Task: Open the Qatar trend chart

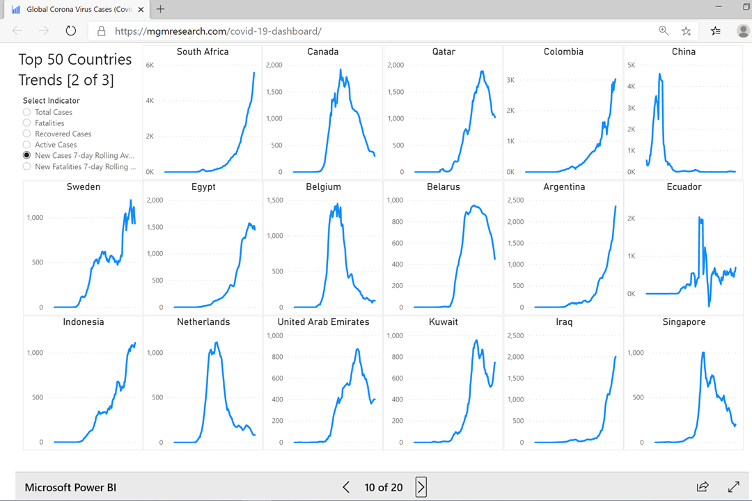Action: click(443, 112)
